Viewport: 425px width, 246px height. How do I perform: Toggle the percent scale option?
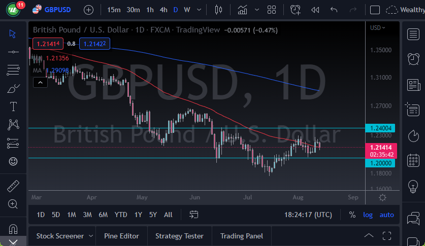click(x=352, y=215)
